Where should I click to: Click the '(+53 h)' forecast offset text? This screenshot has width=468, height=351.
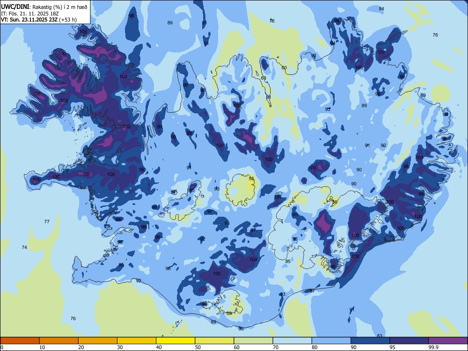coord(68,20)
